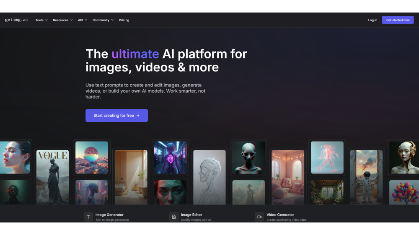
Task: Select the white alien bust thumbnail
Action: click(248, 157)
